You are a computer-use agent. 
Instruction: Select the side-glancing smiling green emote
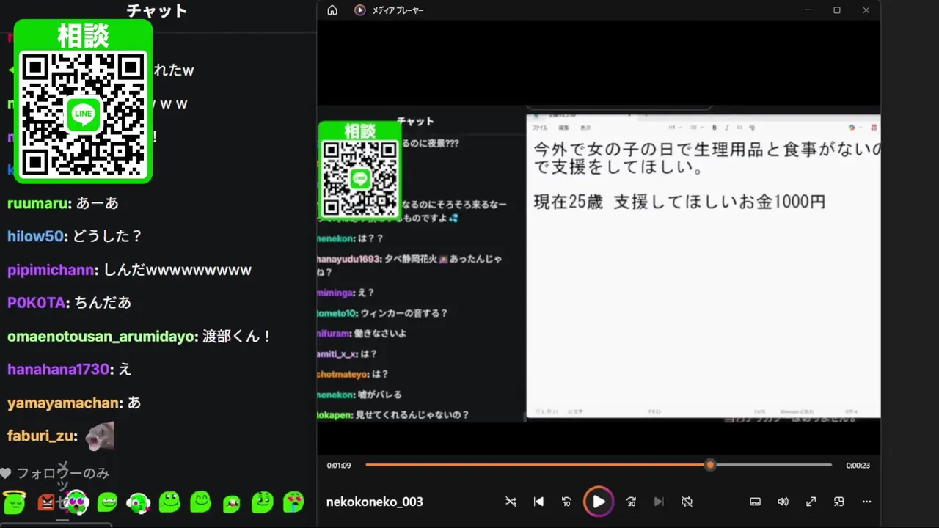tap(169, 502)
